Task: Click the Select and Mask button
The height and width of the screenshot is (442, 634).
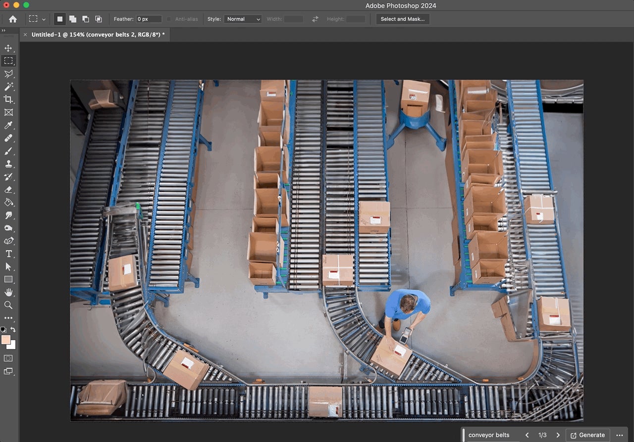Action: [x=403, y=19]
